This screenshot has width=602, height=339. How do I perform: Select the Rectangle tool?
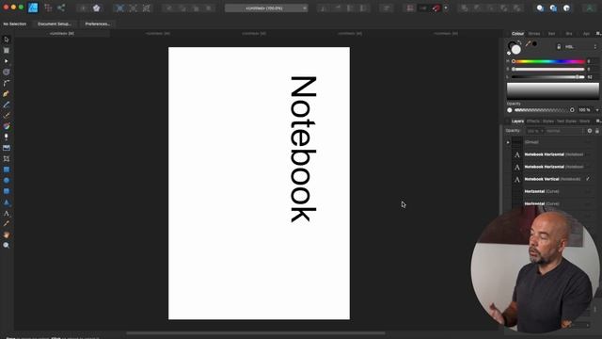pyautogui.click(x=7, y=169)
